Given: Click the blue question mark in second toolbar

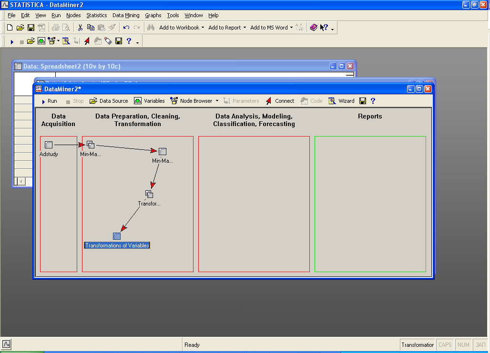Looking at the screenshot, I should point(129,41).
